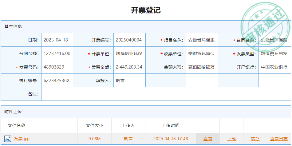Open the 发票.jpg attachment file name

coord(22,139)
